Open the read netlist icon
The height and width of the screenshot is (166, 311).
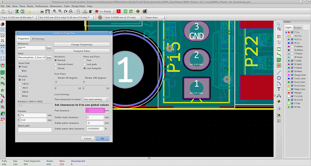(x=85, y=12)
